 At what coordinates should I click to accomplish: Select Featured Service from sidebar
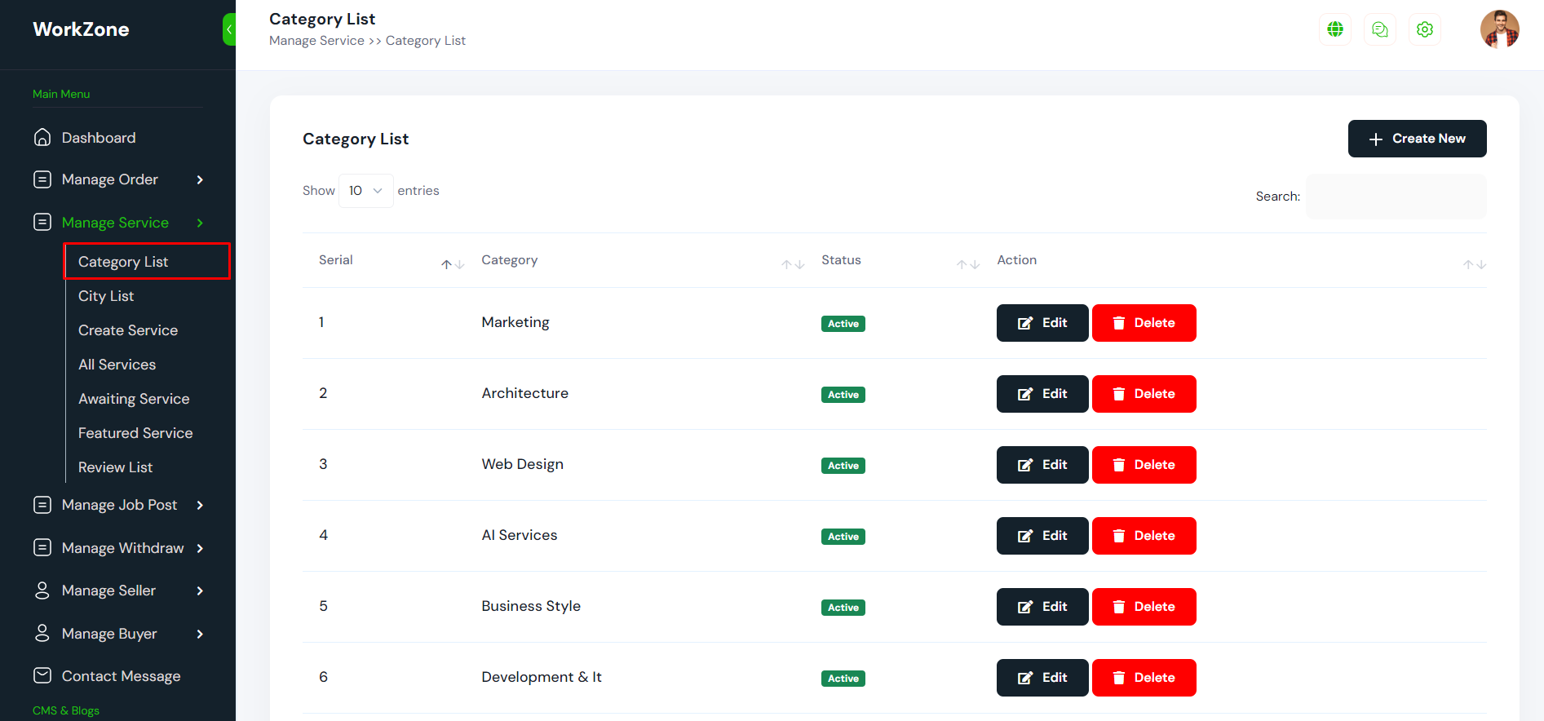[135, 433]
